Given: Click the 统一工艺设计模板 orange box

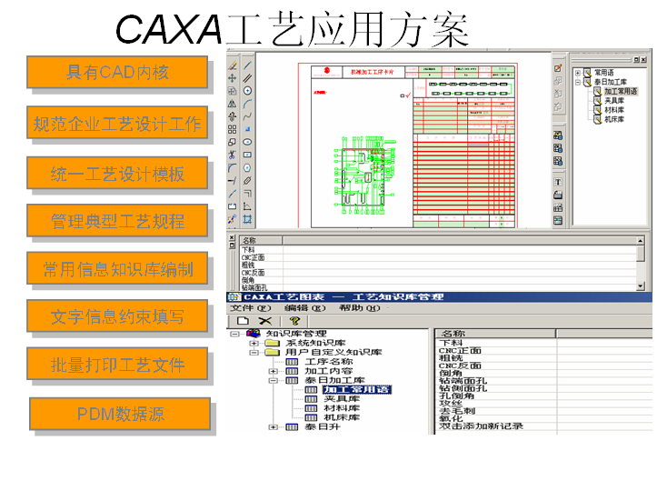Looking at the screenshot, I should pyautogui.click(x=117, y=173).
